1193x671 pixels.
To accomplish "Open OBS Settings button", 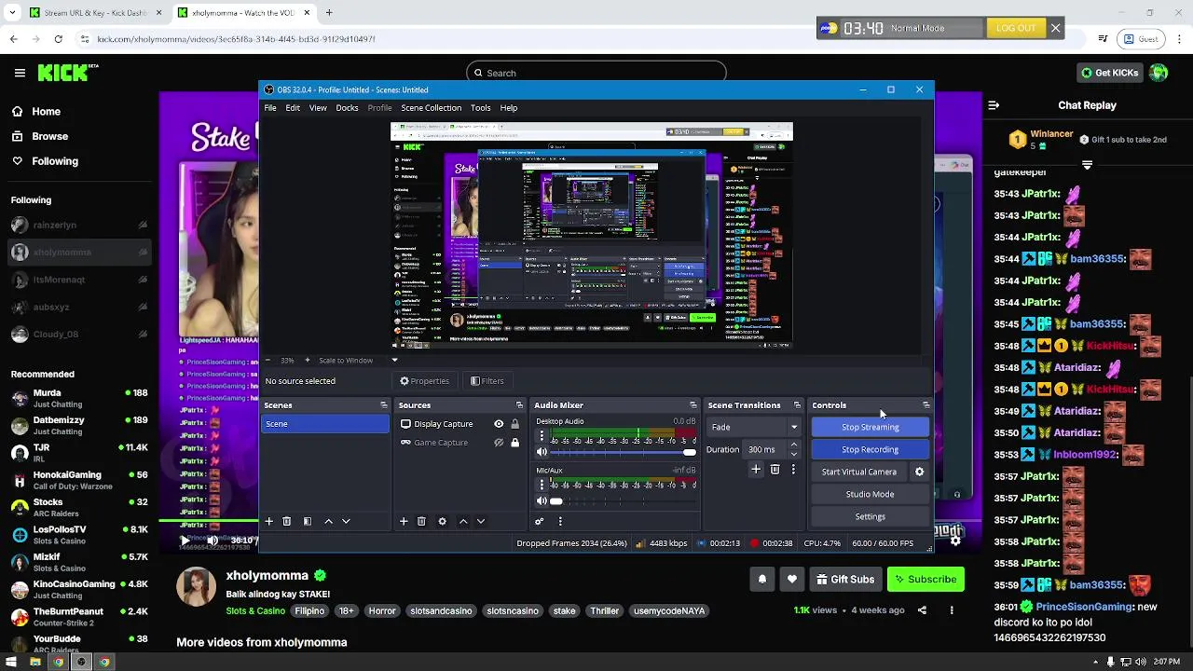I will click(871, 517).
